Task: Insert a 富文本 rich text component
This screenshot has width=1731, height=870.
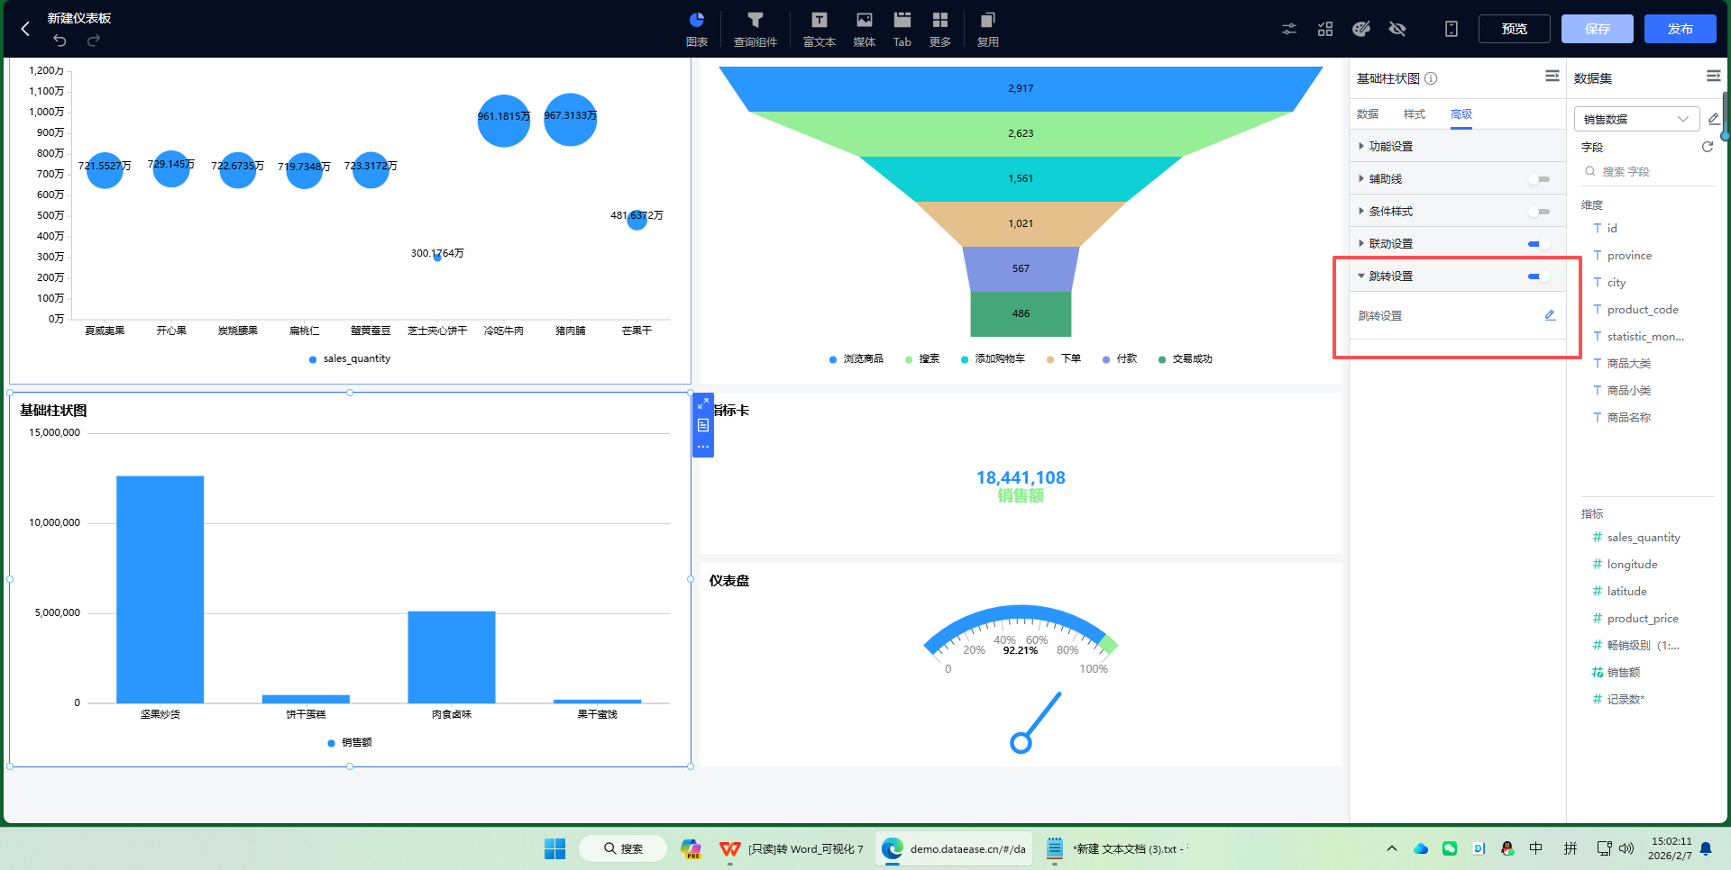Action: coord(820,29)
